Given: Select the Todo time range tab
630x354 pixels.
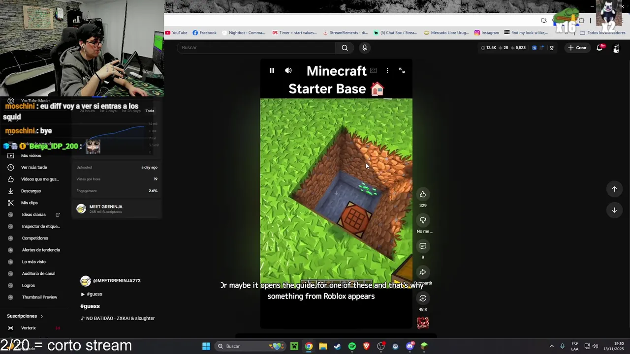Looking at the screenshot, I should coord(150,111).
